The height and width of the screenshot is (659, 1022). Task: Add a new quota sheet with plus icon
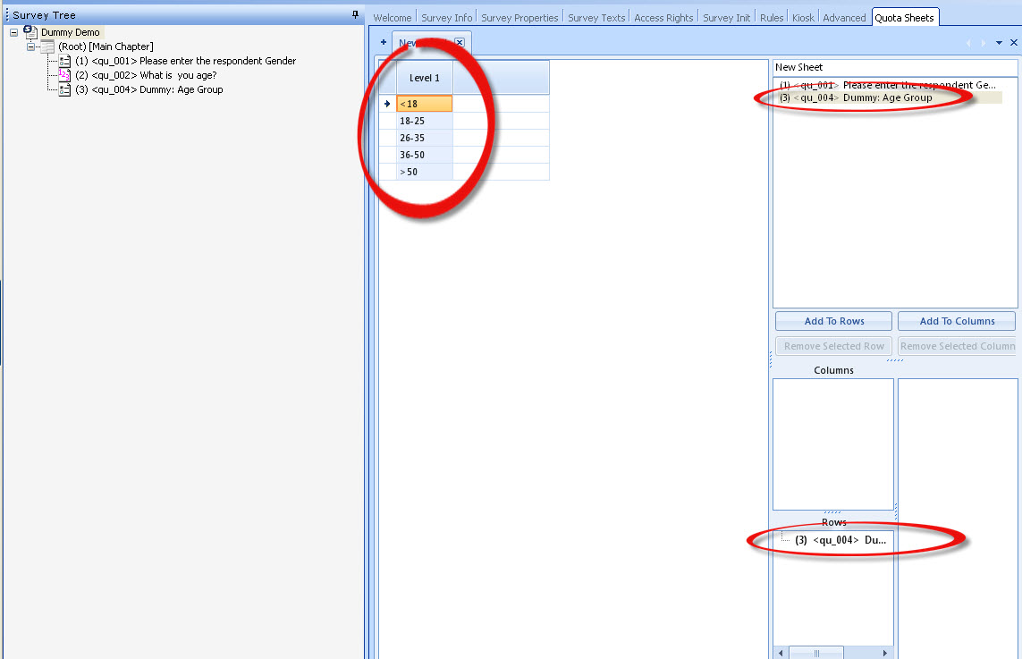[384, 42]
